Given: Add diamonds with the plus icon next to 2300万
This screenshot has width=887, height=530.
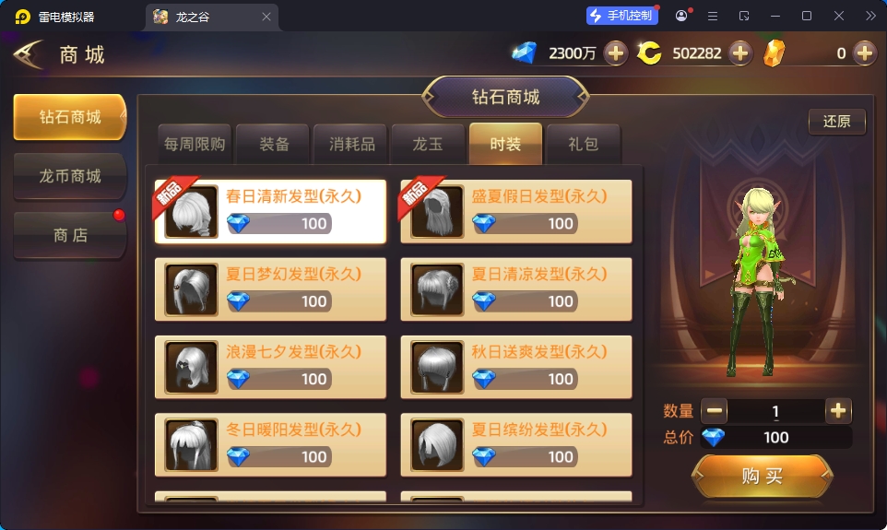Looking at the screenshot, I should pyautogui.click(x=616, y=53).
